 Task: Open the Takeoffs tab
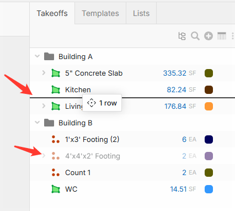pos(52,13)
